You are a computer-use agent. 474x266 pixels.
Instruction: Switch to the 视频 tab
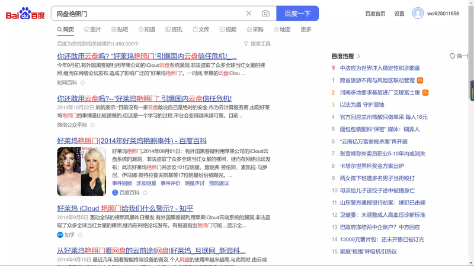click(228, 29)
